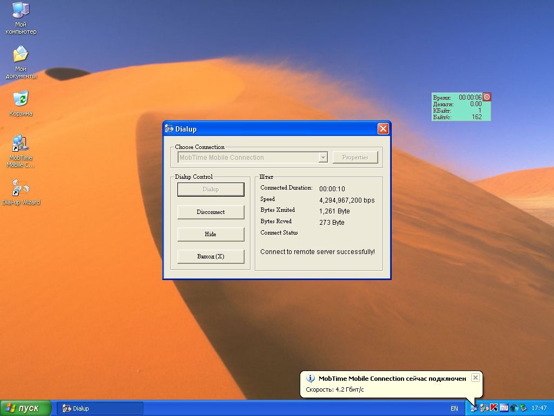This screenshot has width=554, height=416.
Task: Select the Корзина recycle bin icon
Action: (21, 103)
